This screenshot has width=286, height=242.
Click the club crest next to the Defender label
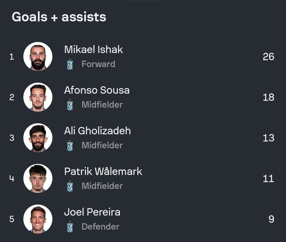tap(70, 227)
